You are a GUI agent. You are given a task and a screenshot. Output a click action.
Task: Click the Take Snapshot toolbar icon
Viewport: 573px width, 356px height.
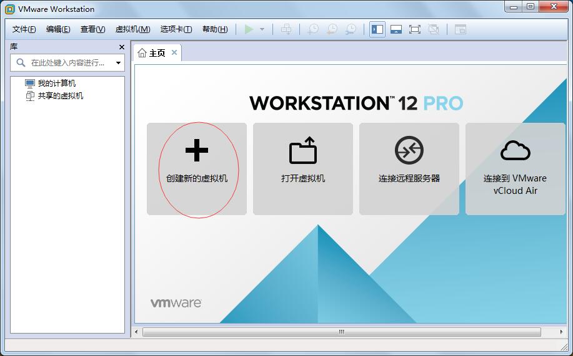tap(313, 29)
